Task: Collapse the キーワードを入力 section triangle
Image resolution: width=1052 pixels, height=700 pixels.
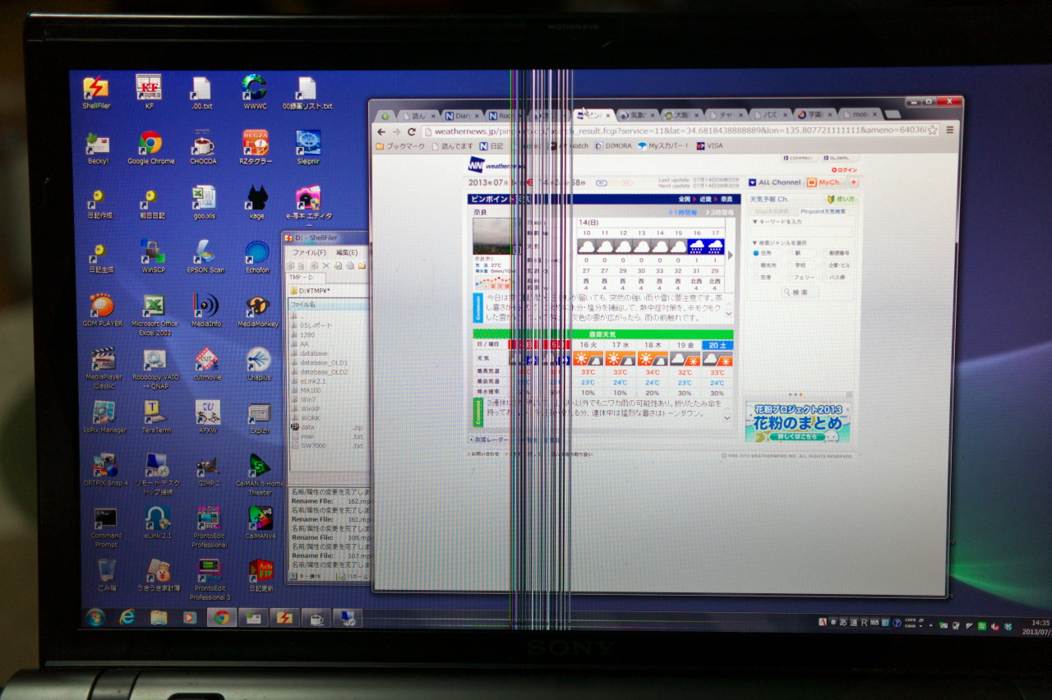Action: (x=754, y=222)
